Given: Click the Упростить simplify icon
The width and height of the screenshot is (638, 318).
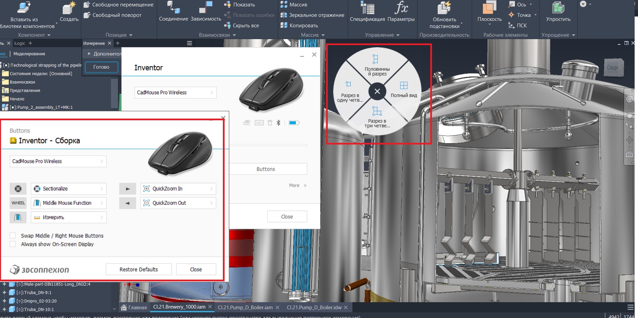Looking at the screenshot, I should [x=558, y=8].
